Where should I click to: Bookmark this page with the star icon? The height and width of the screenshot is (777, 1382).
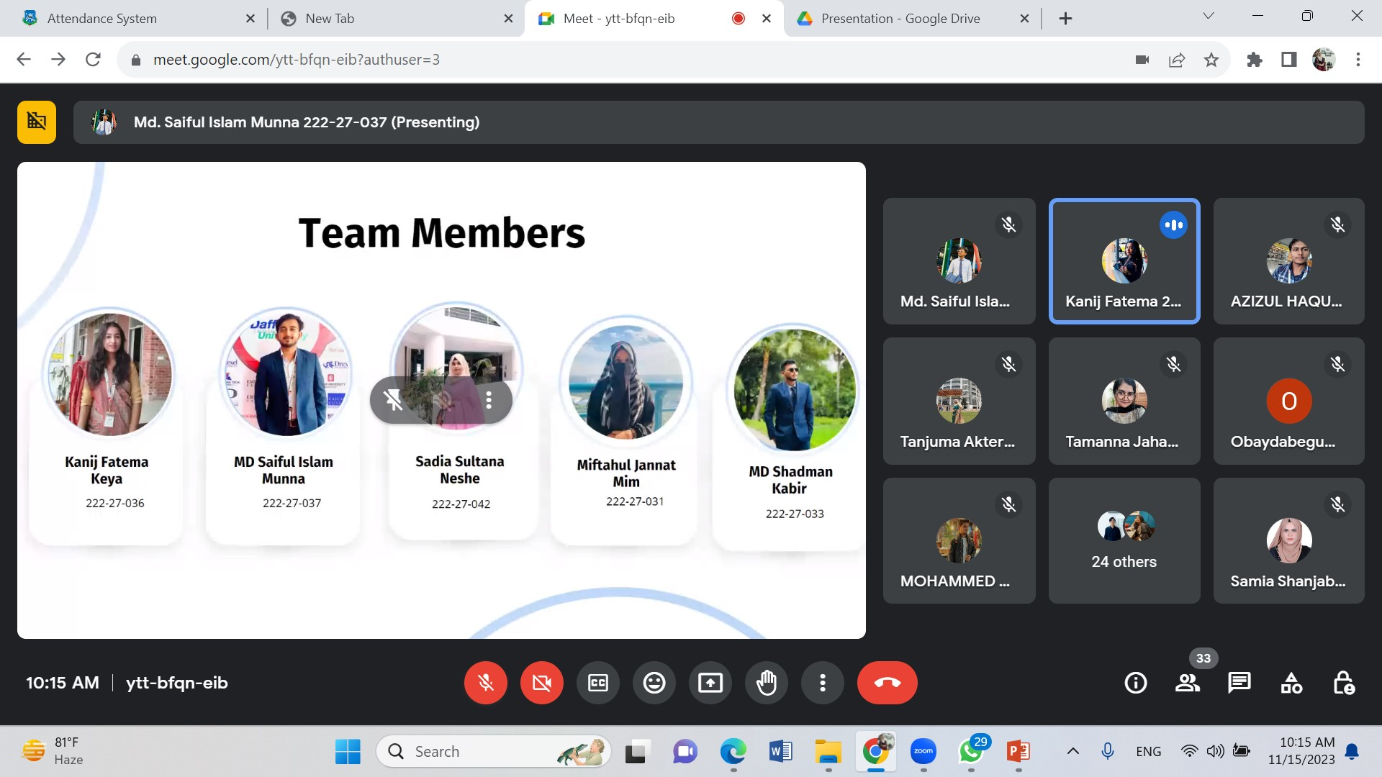(x=1211, y=60)
